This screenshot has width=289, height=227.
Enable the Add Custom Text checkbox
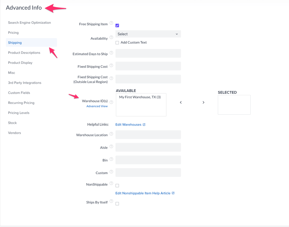pyautogui.click(x=117, y=43)
